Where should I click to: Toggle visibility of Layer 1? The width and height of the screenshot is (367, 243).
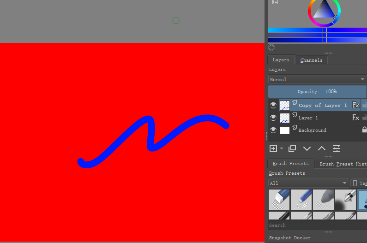273,118
